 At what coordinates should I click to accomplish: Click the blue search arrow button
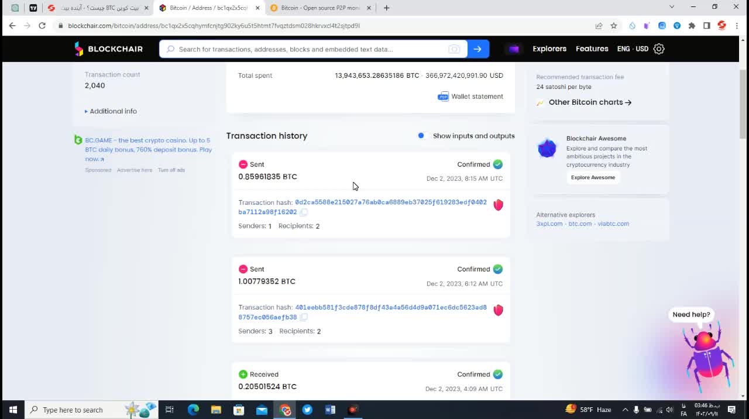coord(477,49)
